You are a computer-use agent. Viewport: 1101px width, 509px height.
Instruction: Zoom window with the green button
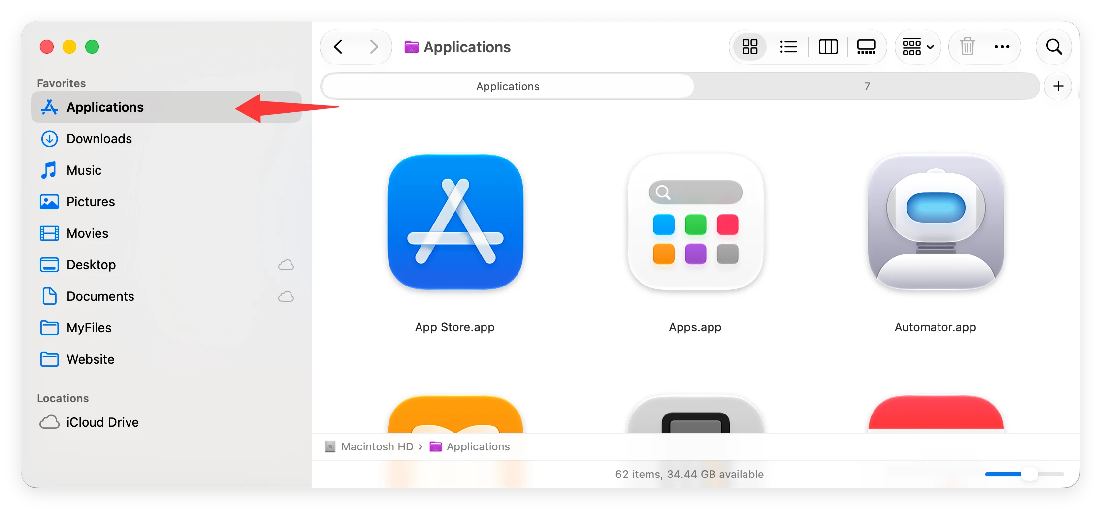click(x=92, y=47)
